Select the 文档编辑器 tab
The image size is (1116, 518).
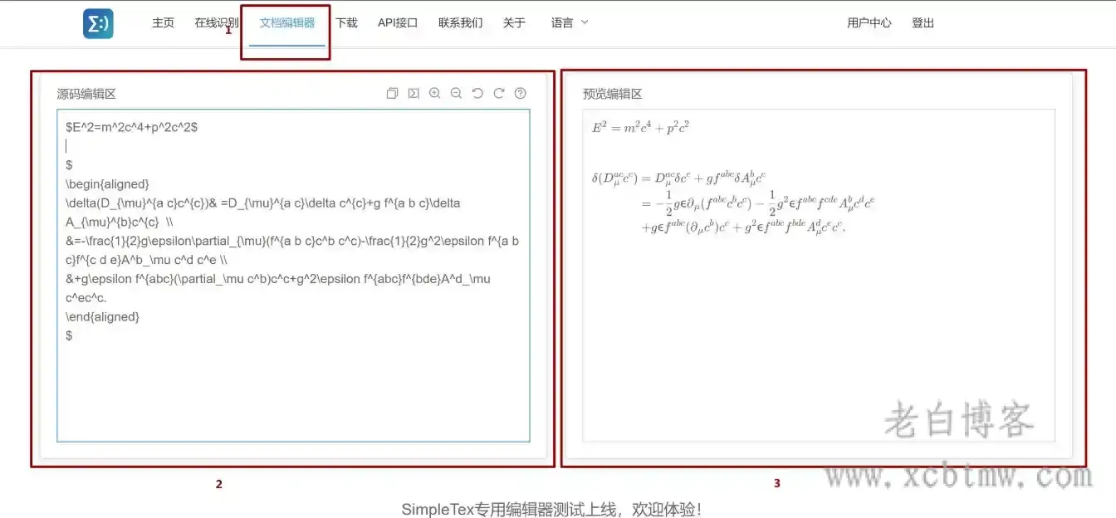(285, 22)
